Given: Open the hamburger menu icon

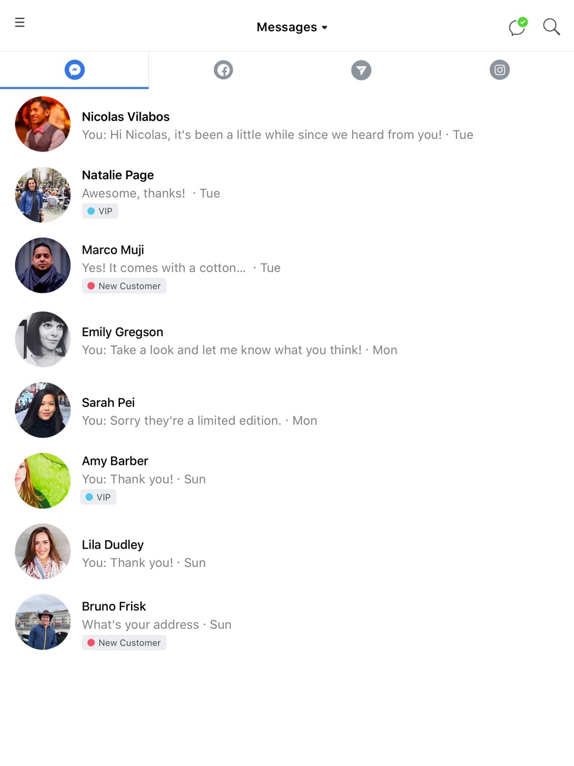Looking at the screenshot, I should (20, 23).
